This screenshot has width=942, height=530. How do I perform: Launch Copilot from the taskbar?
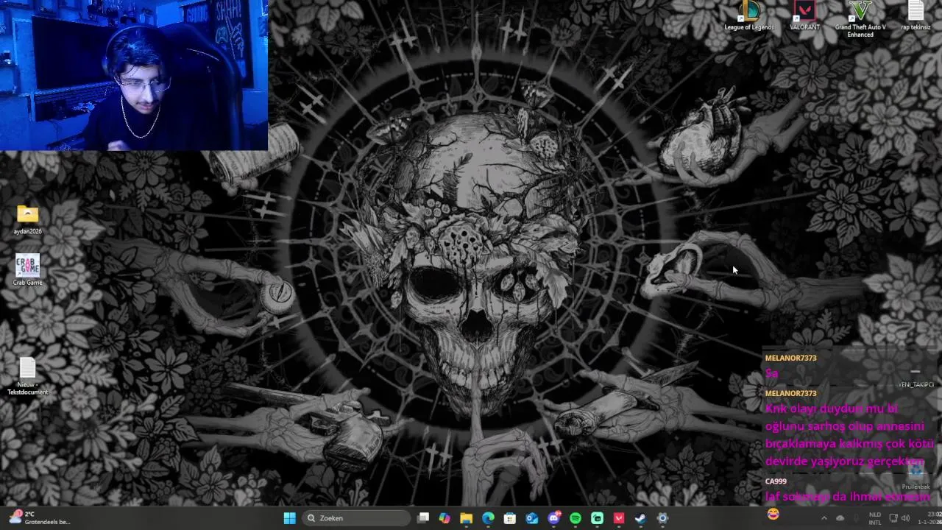click(x=445, y=518)
